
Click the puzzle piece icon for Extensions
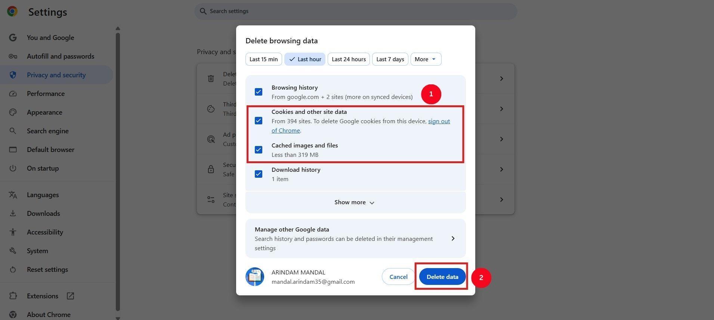(13, 296)
